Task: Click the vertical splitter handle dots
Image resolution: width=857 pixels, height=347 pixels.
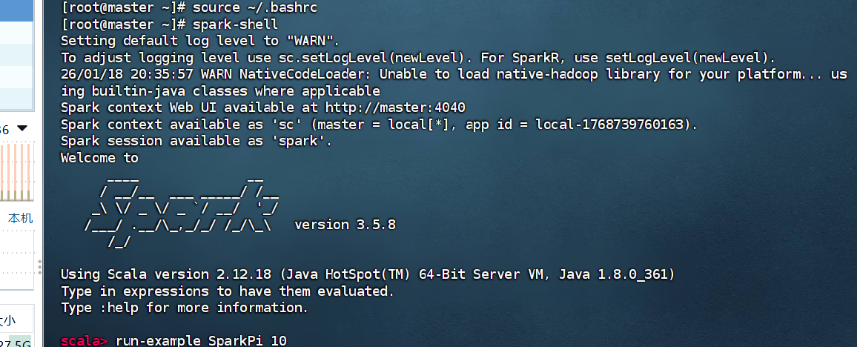Action: coord(39,267)
